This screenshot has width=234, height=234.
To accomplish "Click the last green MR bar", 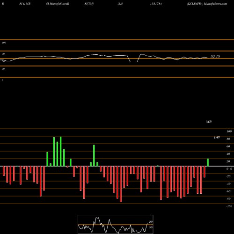I will pos(208,162).
